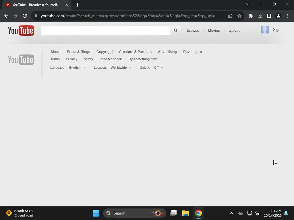Screen dimensions: 294x220
Task: Open the About footer link
Action: point(55,52)
